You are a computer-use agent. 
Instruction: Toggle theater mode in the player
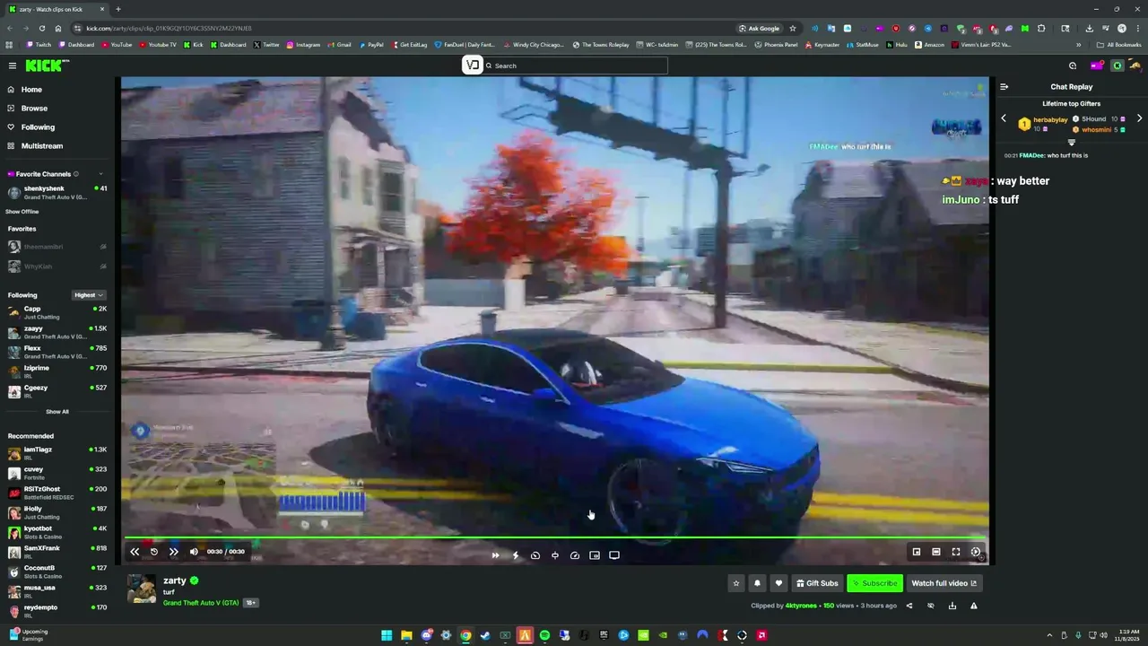[x=936, y=552]
